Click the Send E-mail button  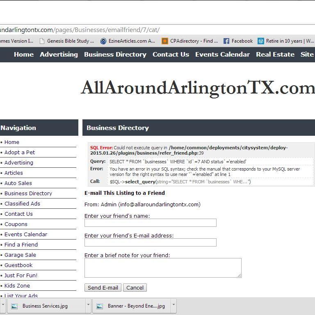pyautogui.click(x=103, y=288)
